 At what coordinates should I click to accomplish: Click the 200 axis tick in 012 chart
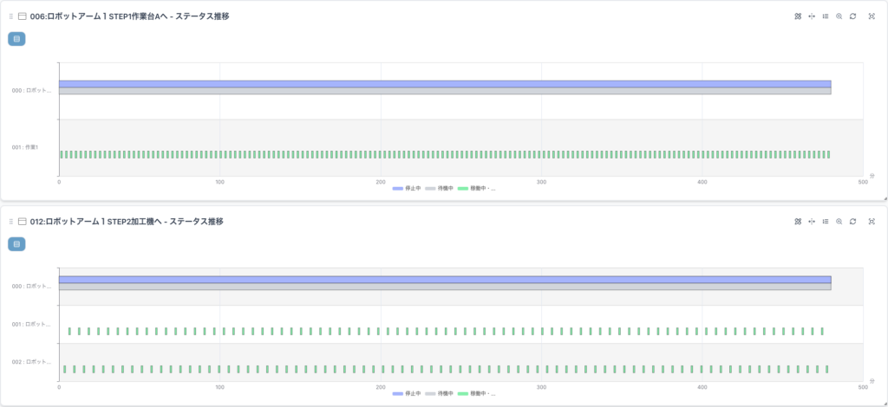[x=381, y=387]
